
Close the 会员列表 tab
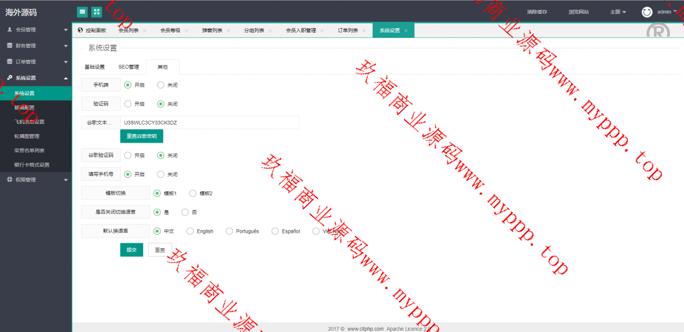144,31
